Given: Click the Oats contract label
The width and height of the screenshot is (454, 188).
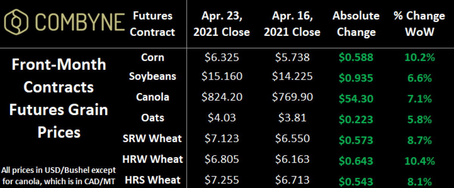Looking at the screenshot, I should tap(153, 118).
